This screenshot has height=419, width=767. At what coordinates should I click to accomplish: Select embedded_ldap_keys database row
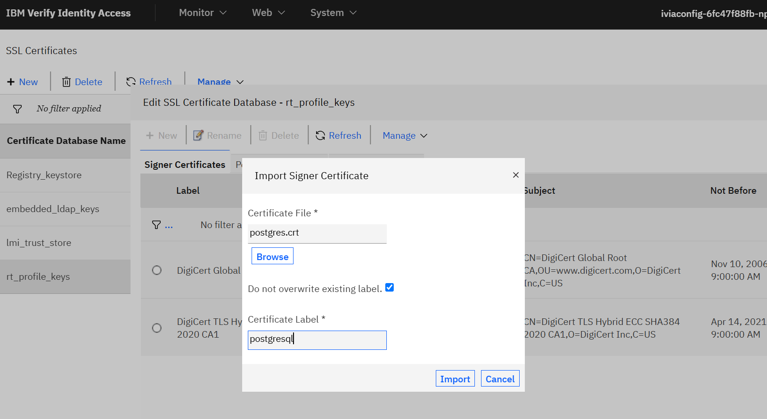point(65,209)
